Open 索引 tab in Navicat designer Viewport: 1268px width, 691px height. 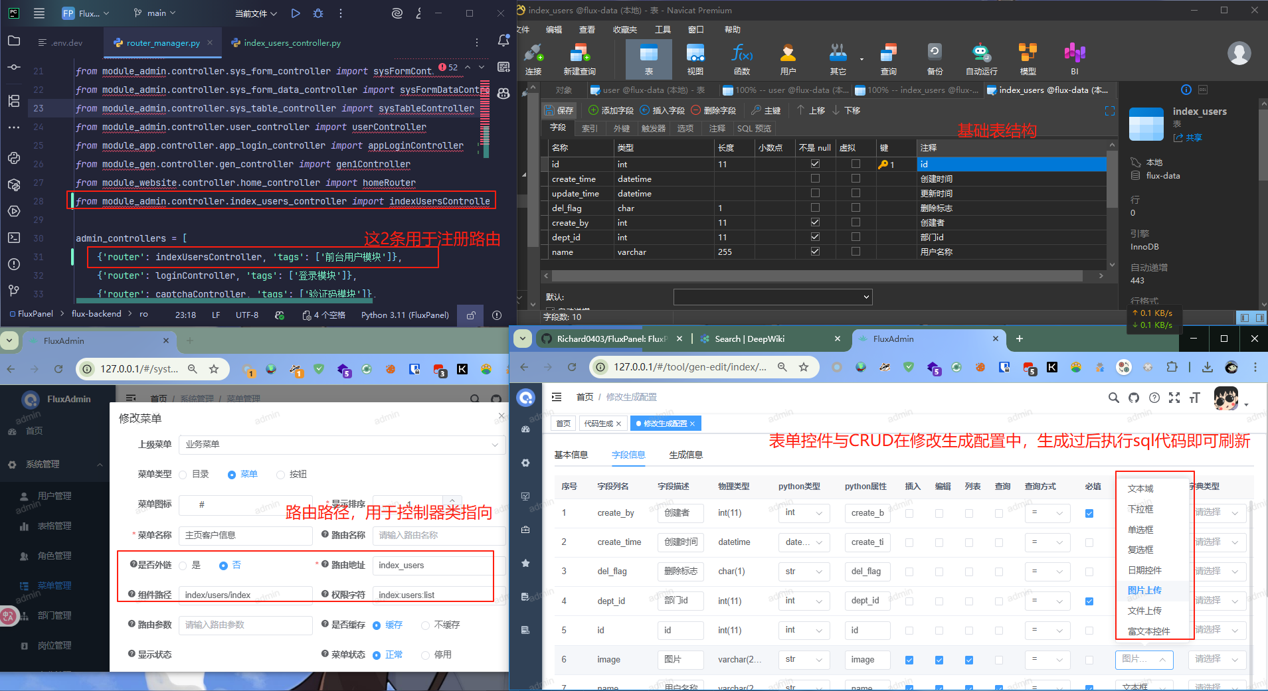coord(589,128)
